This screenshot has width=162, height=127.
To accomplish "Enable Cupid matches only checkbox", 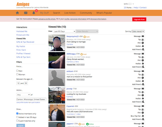I will click(x=17, y=121).
